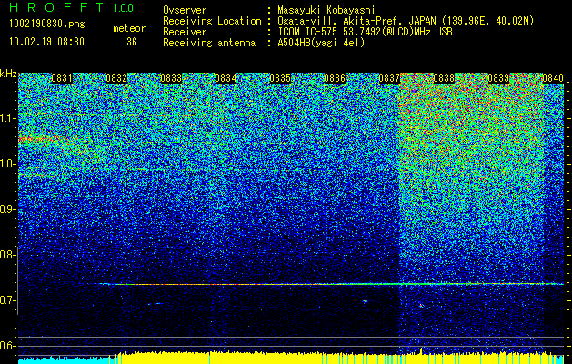
Task: Click the 0.9 frequency axis label
Action: [x=8, y=209]
